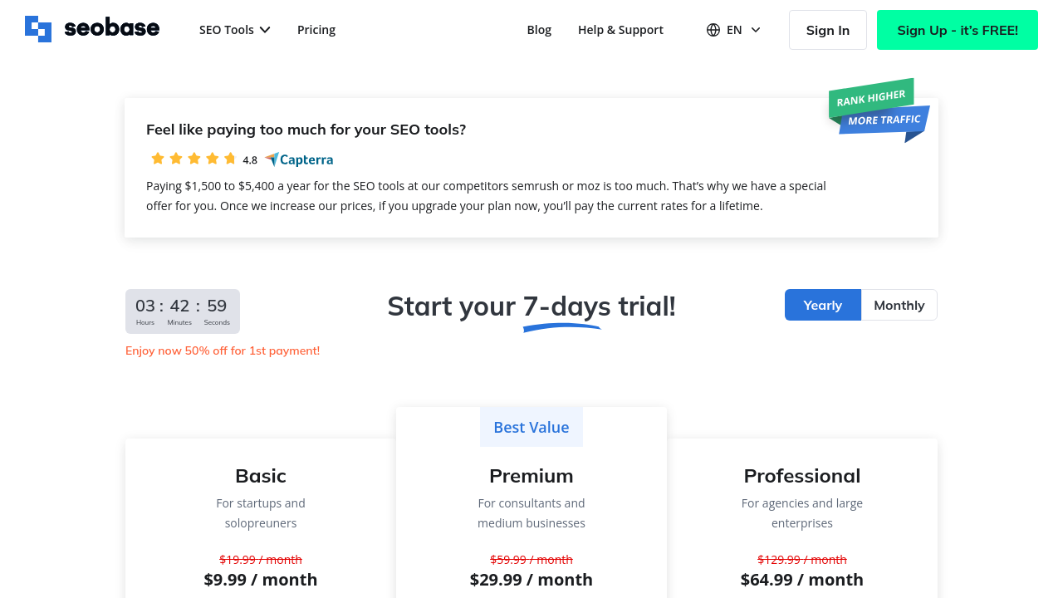This screenshot has width=1063, height=598.
Task: Click the Capterra logo
Action: click(299, 159)
